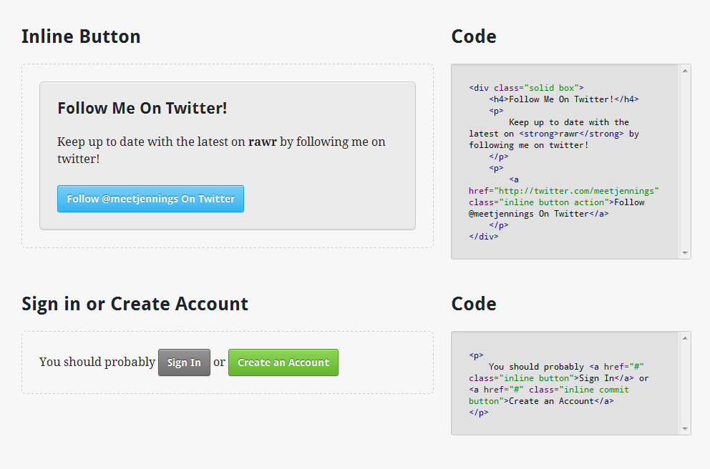This screenshot has width=710, height=469.
Task: Click the Code heading above the second snippet
Action: 474,304
